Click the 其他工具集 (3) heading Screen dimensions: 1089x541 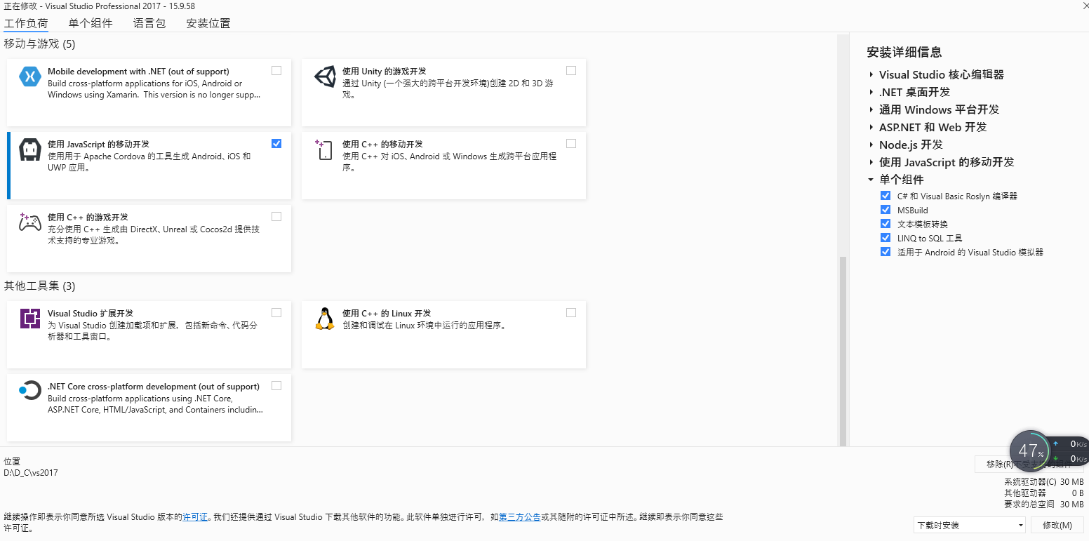(39, 286)
